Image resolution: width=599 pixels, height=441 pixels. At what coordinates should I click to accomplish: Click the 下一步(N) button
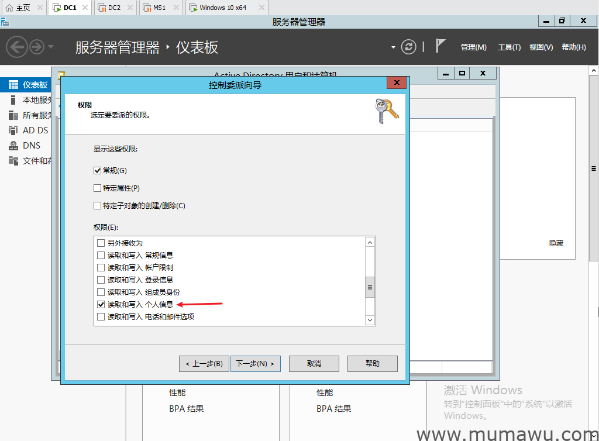click(256, 363)
